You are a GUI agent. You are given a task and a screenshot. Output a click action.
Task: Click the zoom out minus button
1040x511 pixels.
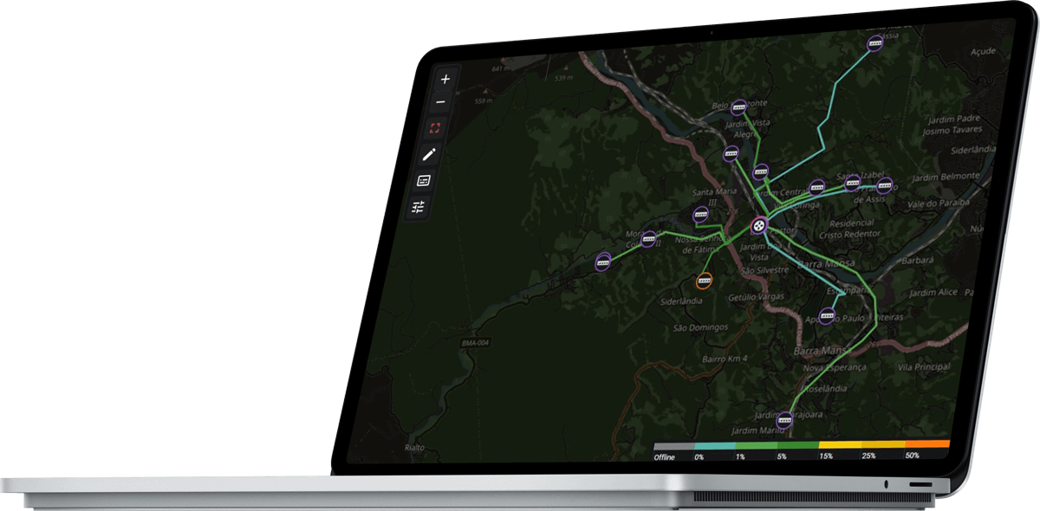440,103
